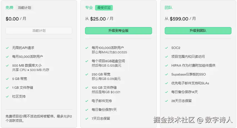Click checkmark next to Supabase仪表板的SSO
This screenshot has width=237, height=128.
[x=166, y=74]
